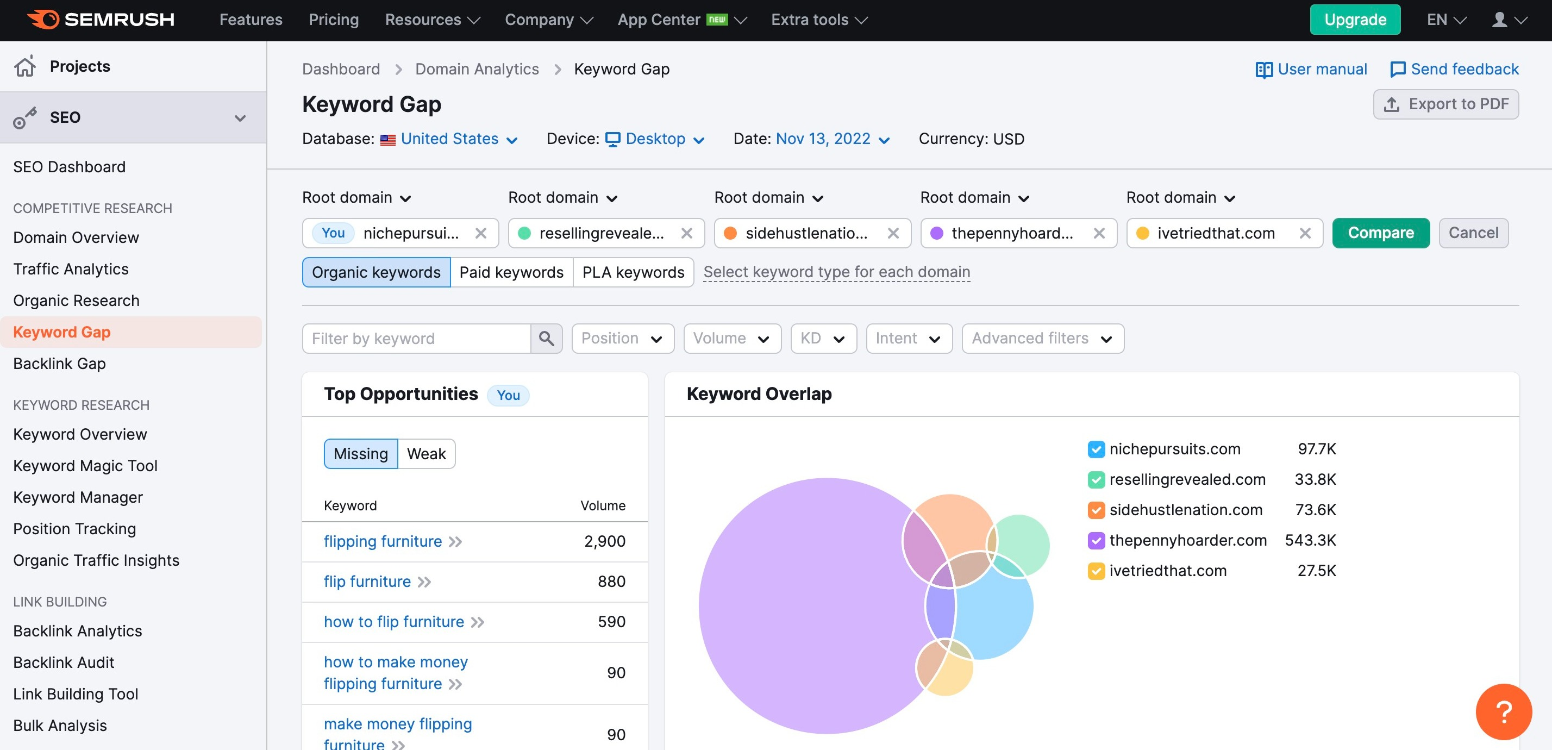Click Select keyword type for each domain
Image resolution: width=1552 pixels, height=750 pixels.
(x=837, y=272)
